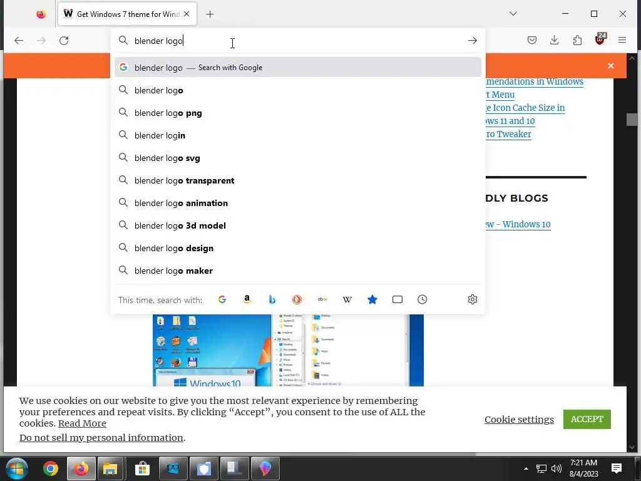Open the volume speaker tray icon

point(556,468)
